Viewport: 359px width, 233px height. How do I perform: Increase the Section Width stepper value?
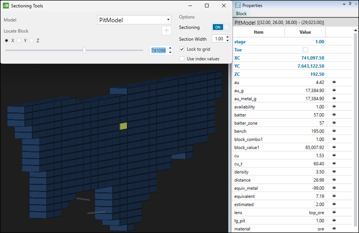point(227,37)
